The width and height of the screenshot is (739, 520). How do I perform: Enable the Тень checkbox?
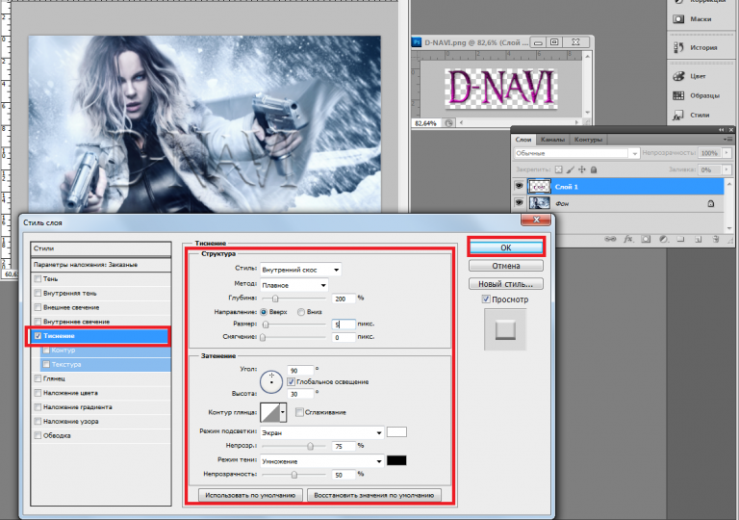[x=38, y=279]
